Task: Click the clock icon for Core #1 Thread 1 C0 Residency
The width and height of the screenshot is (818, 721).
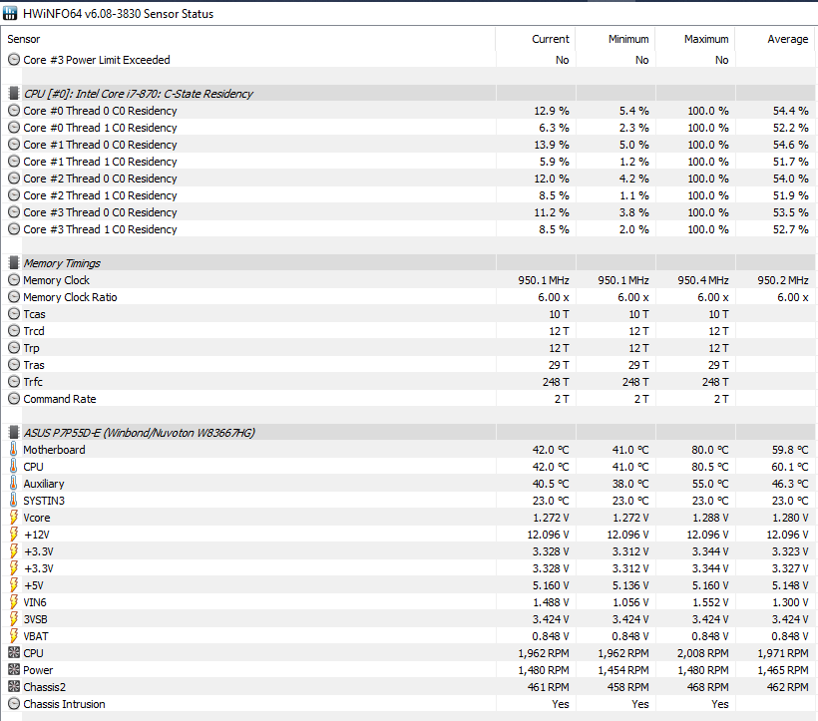Action: coord(14,162)
